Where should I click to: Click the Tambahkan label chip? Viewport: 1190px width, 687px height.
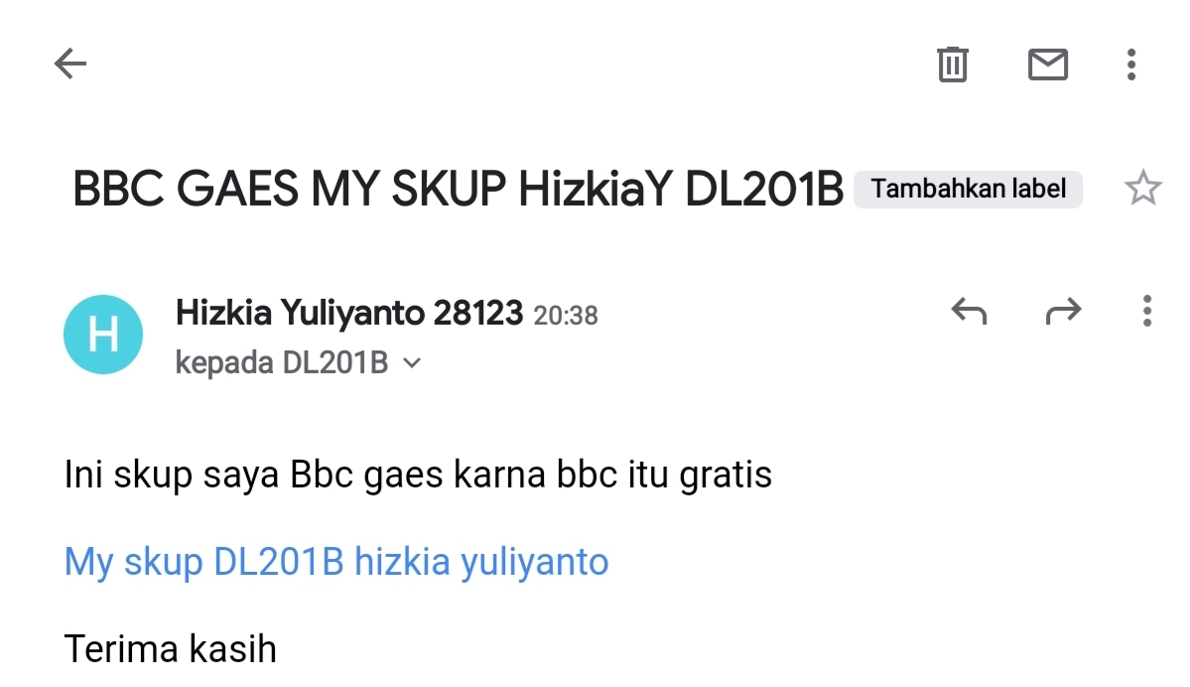click(x=968, y=189)
